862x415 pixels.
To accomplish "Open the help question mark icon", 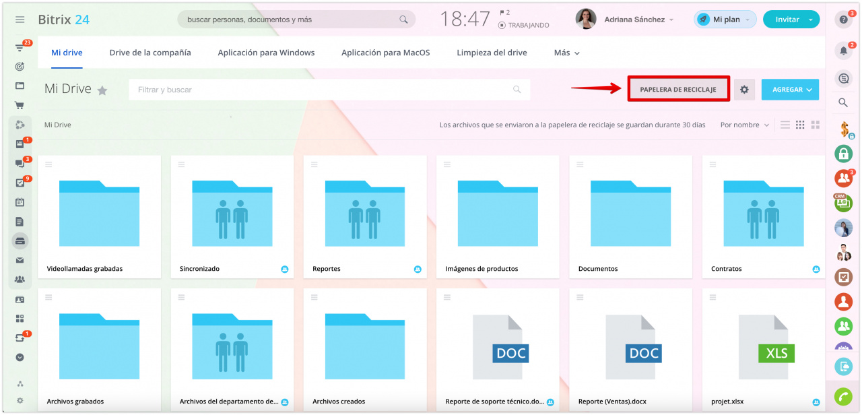I will coord(843,20).
